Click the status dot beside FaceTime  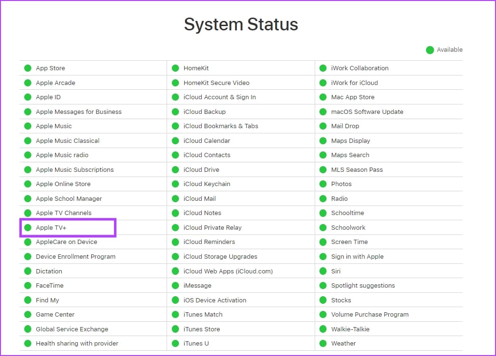pyautogui.click(x=28, y=285)
